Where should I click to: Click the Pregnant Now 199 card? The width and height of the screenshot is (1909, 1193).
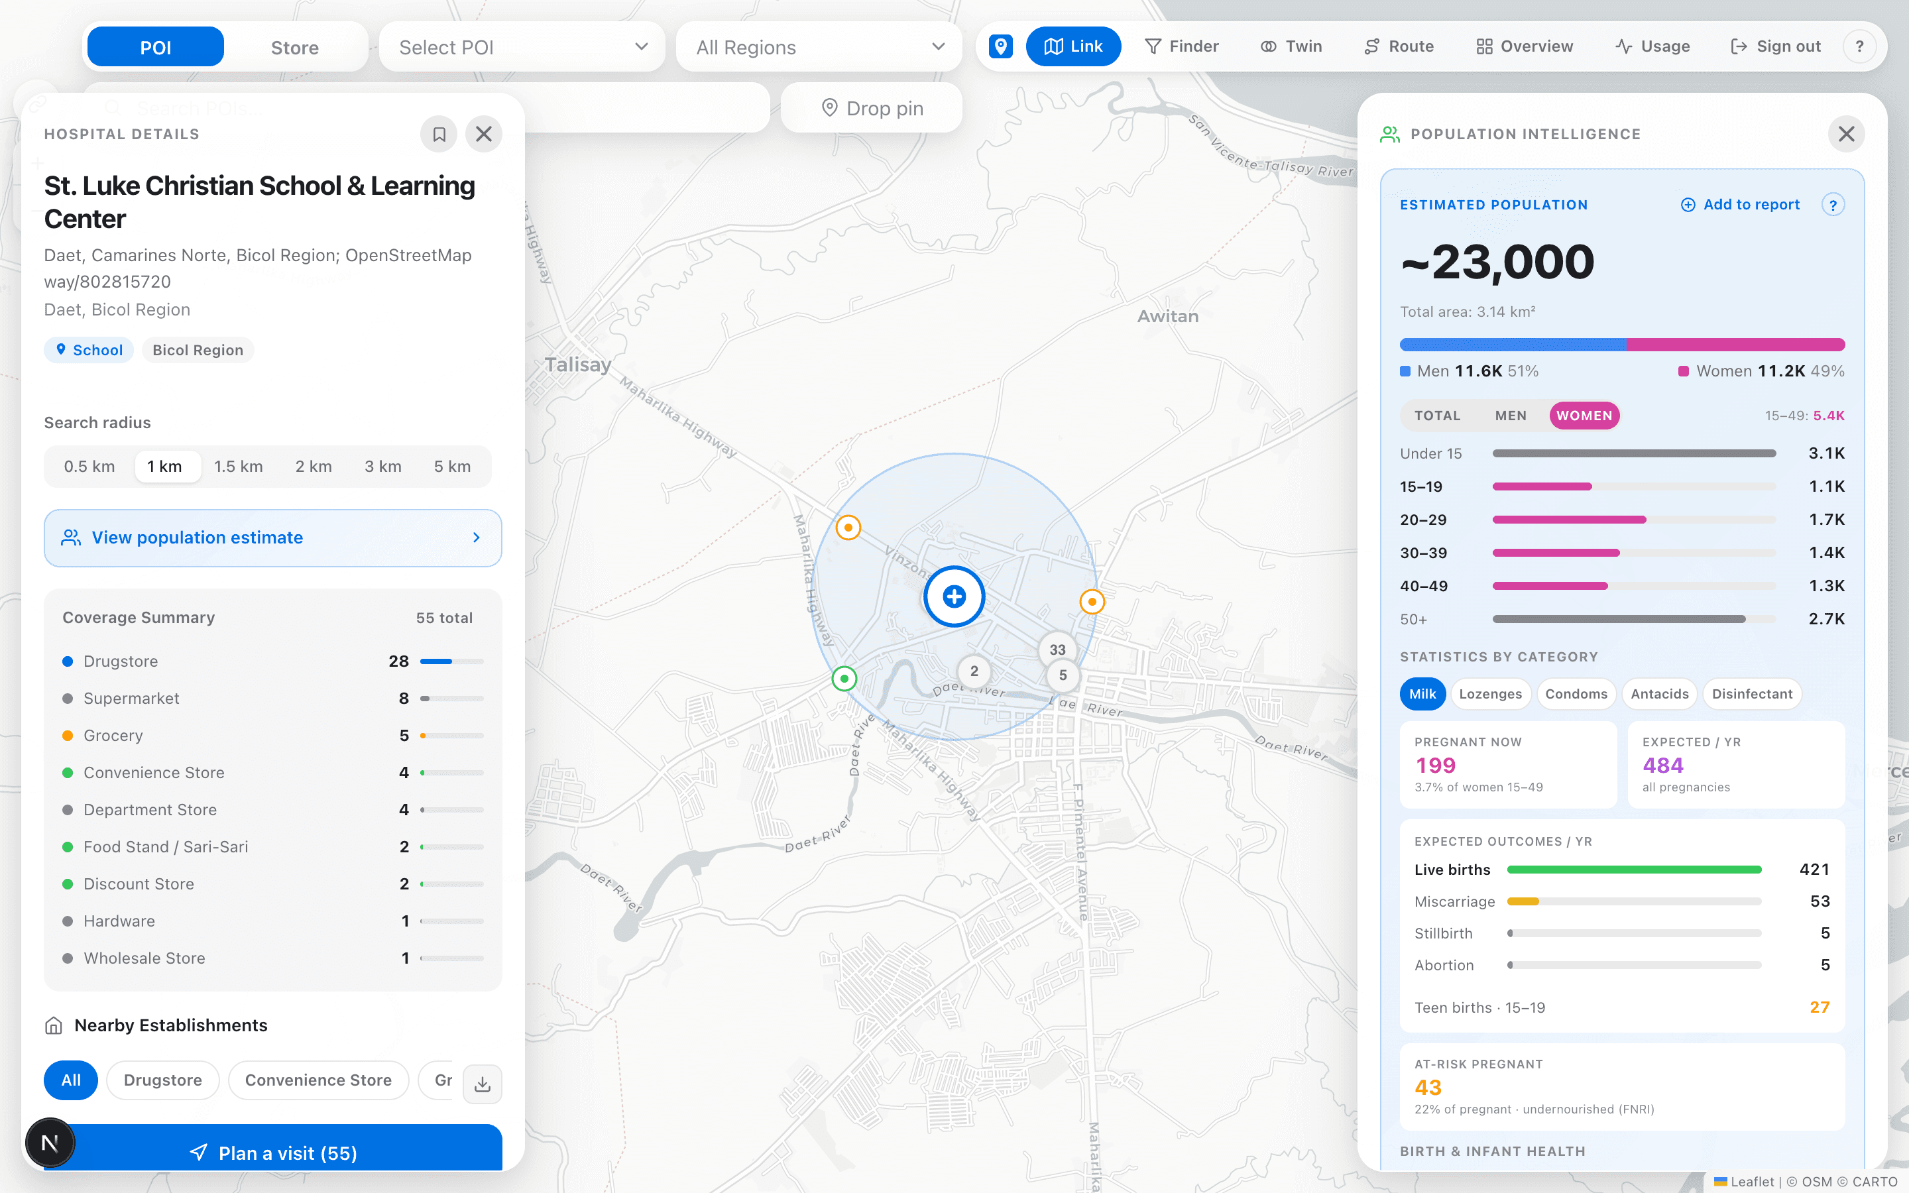1508,765
